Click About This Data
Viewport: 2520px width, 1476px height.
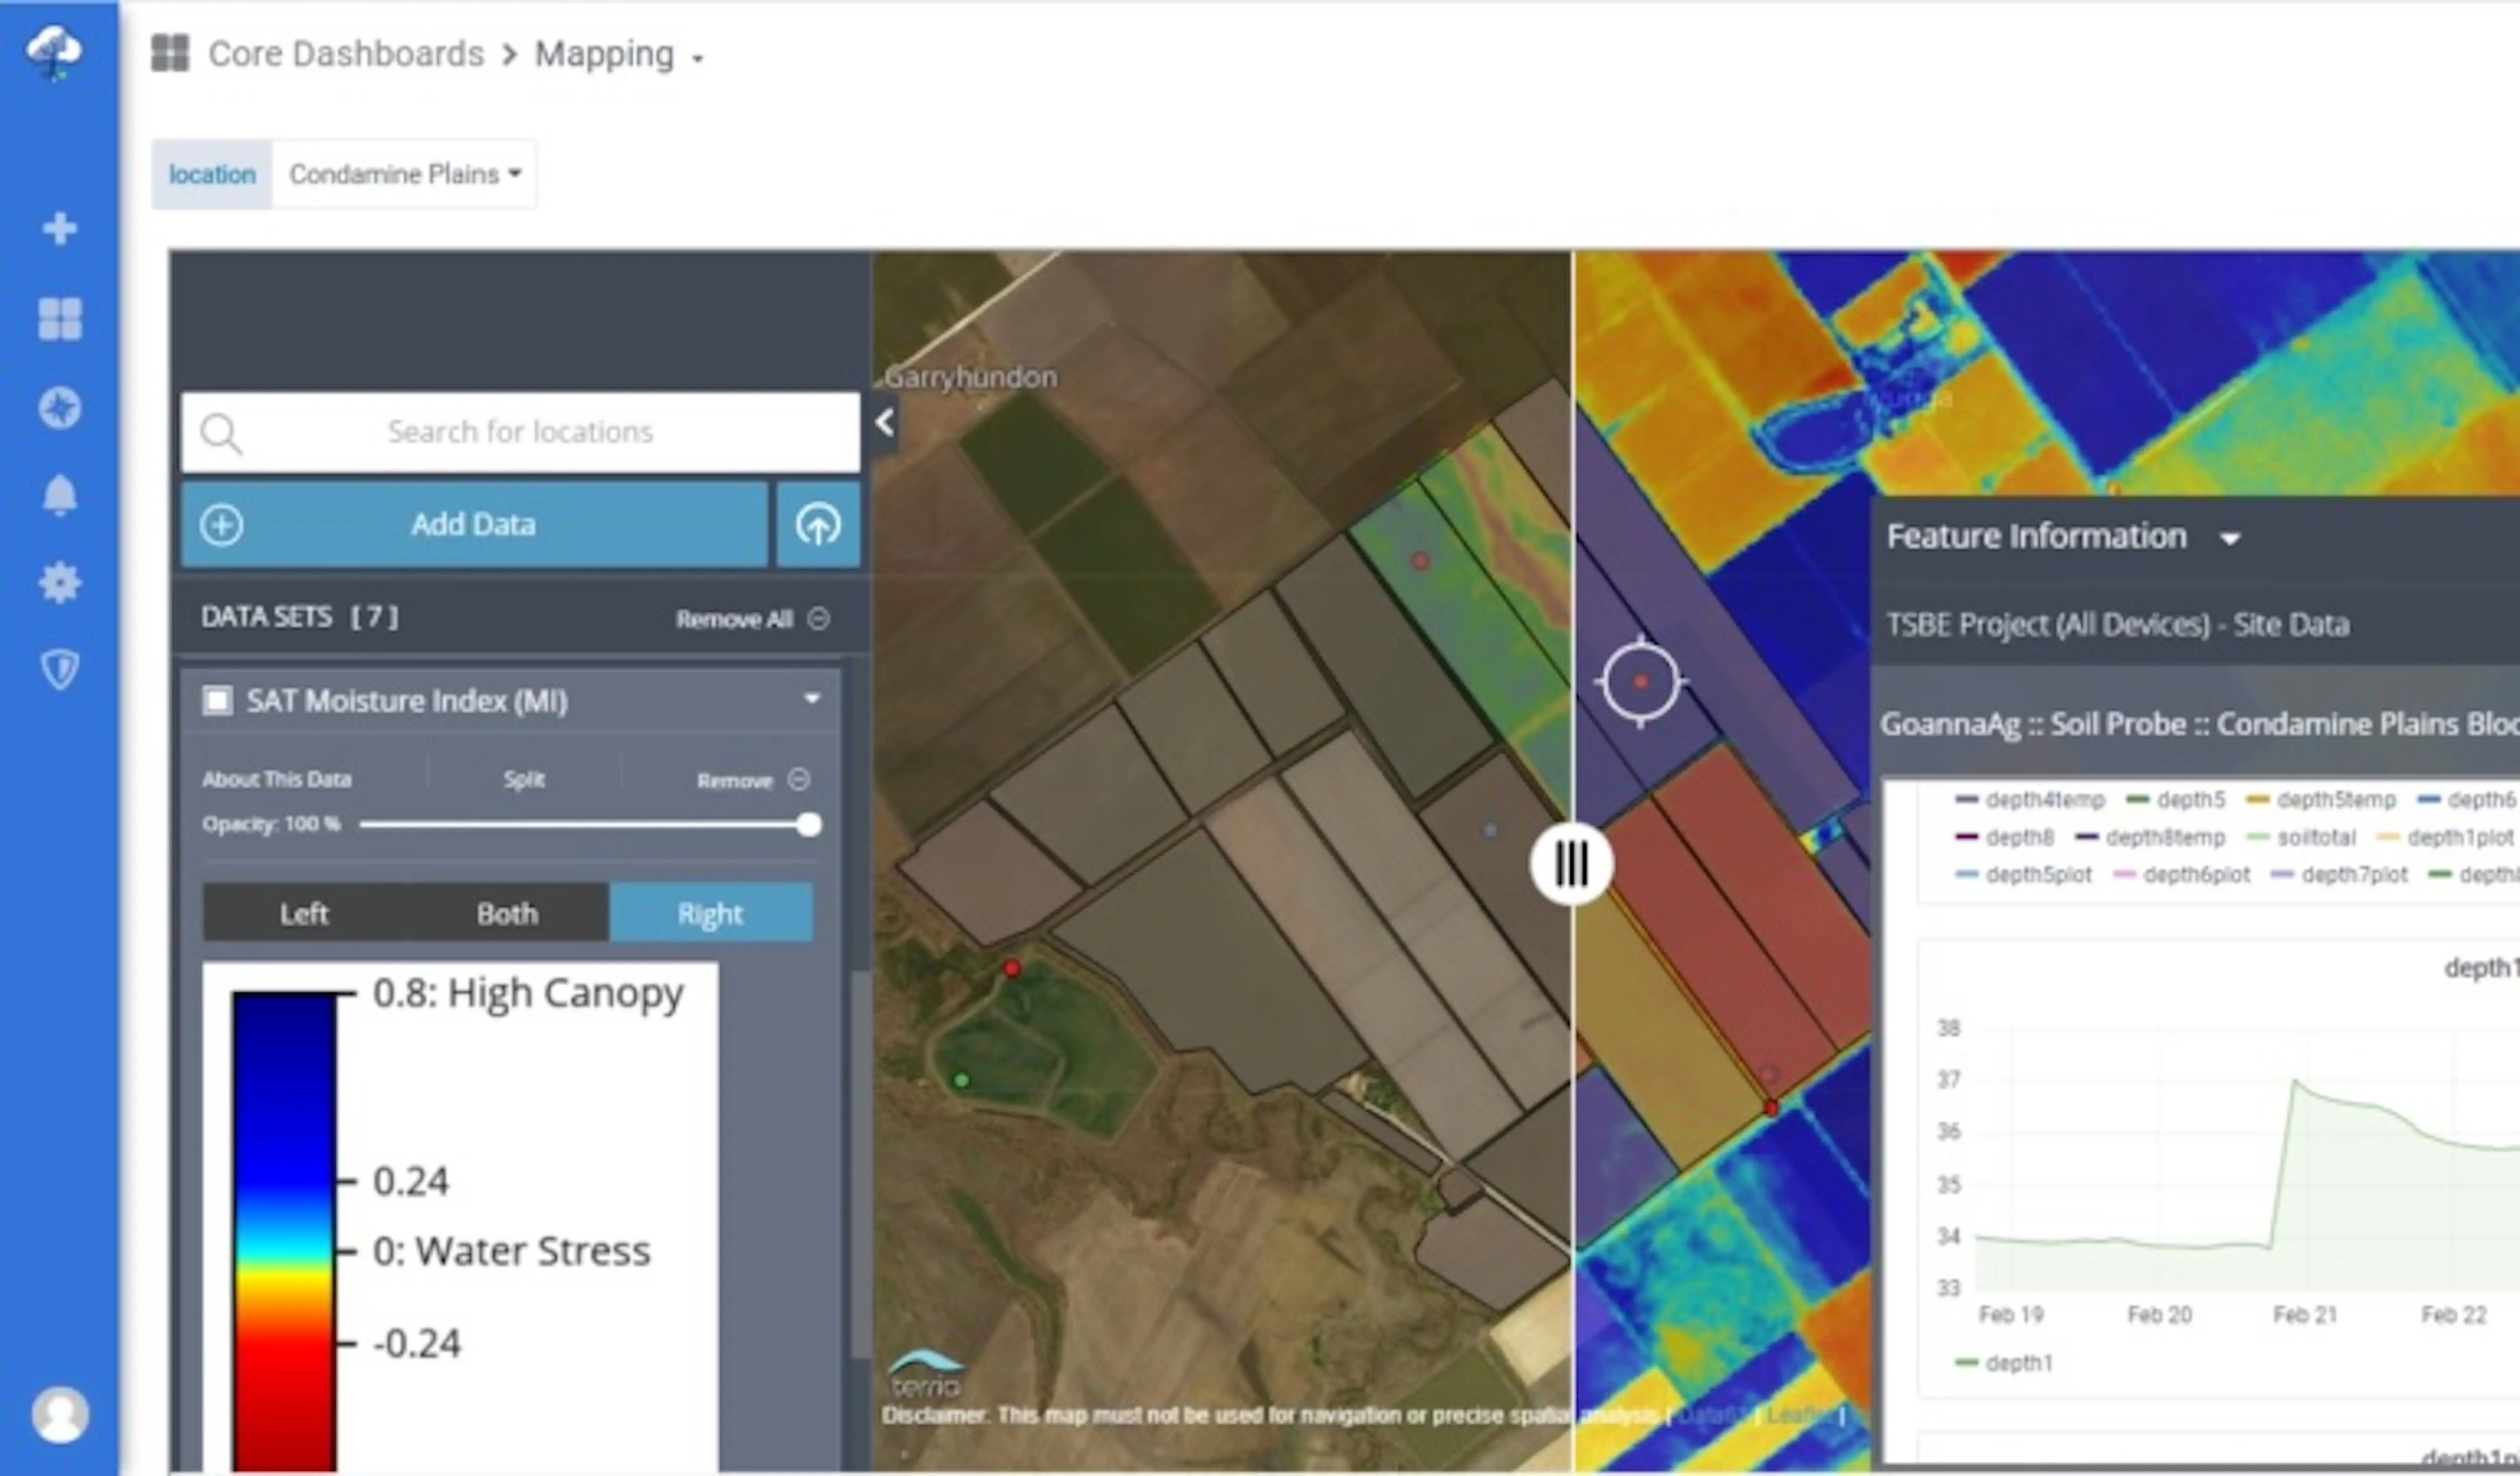[277, 779]
